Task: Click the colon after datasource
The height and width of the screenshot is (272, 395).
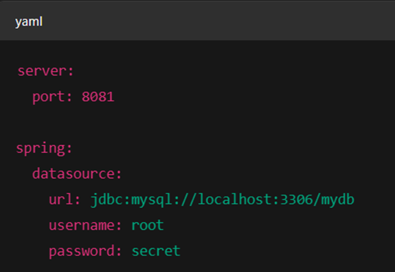Action: [x=119, y=174]
